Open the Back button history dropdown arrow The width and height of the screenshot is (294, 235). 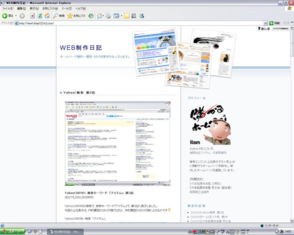click(16, 16)
